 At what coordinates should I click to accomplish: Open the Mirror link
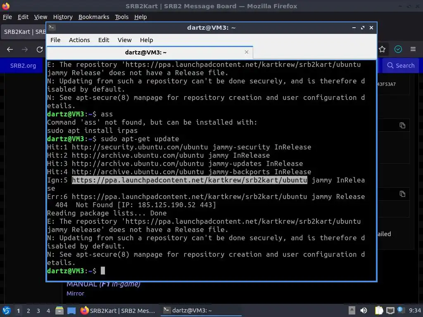coord(75,293)
